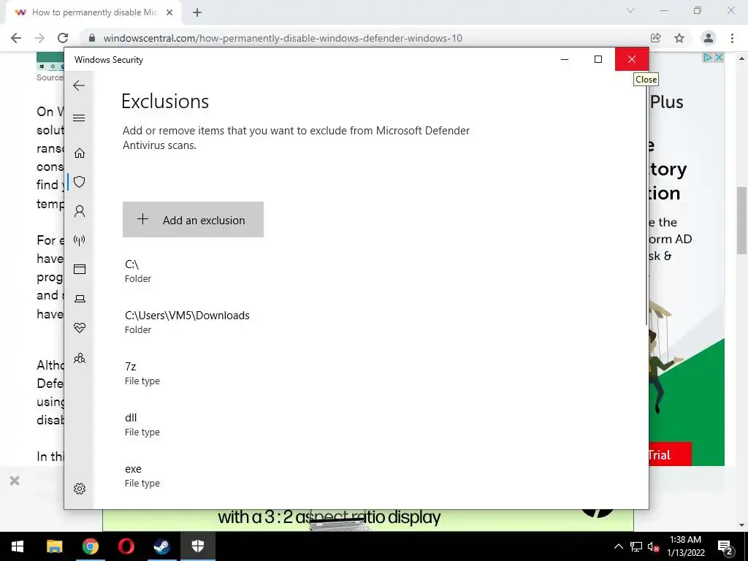Click Chrome forward arrow
The image size is (748, 561).
39,38
